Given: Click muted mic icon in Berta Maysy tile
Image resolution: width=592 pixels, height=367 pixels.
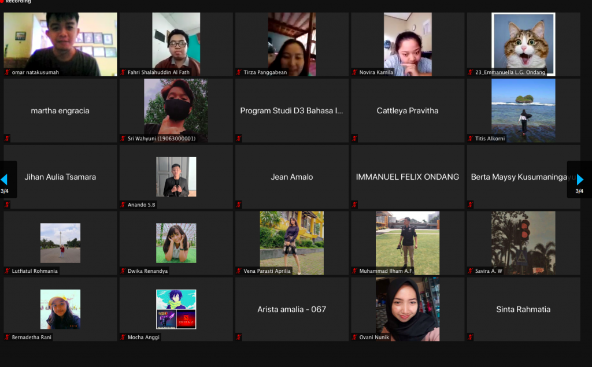Looking at the screenshot, I should coord(471,205).
